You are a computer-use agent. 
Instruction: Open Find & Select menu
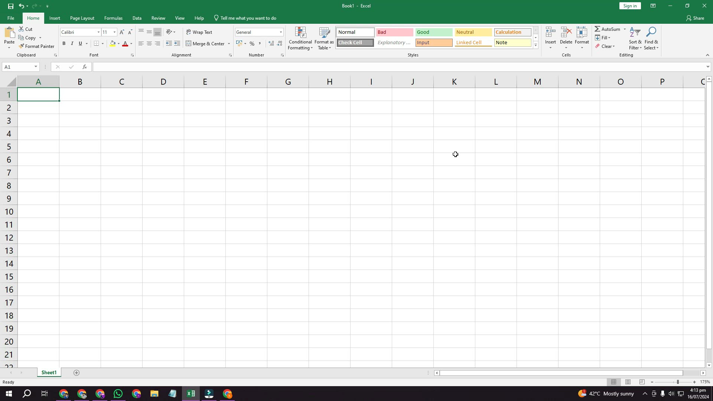pos(651,38)
